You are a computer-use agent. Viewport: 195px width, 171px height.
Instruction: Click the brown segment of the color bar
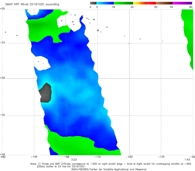[x=164, y=3]
